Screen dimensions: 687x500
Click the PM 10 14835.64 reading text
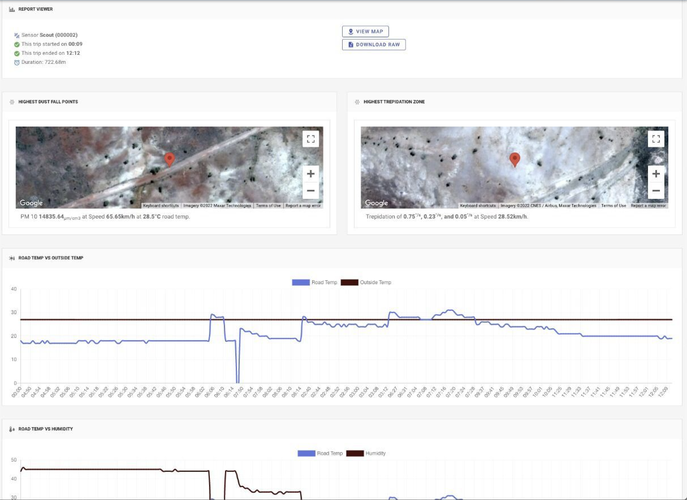click(x=50, y=217)
